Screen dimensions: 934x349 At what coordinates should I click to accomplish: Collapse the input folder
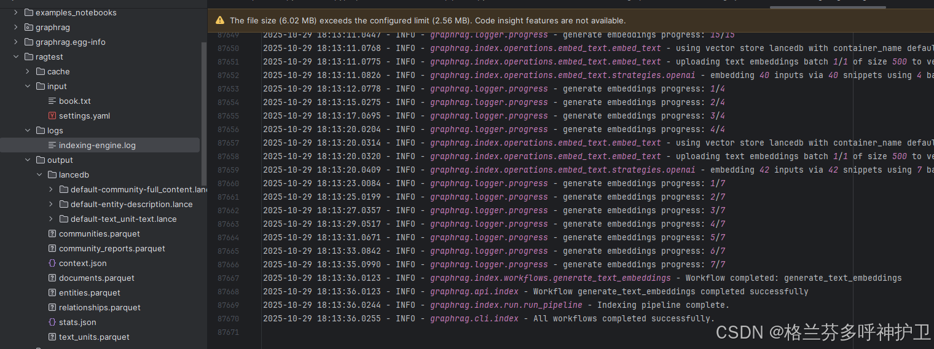[28, 86]
